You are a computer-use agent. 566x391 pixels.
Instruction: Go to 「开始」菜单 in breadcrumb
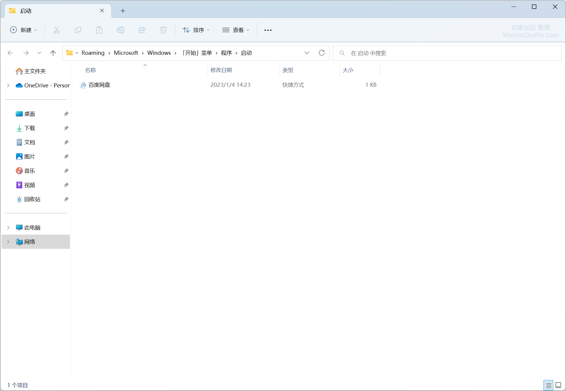click(x=196, y=53)
